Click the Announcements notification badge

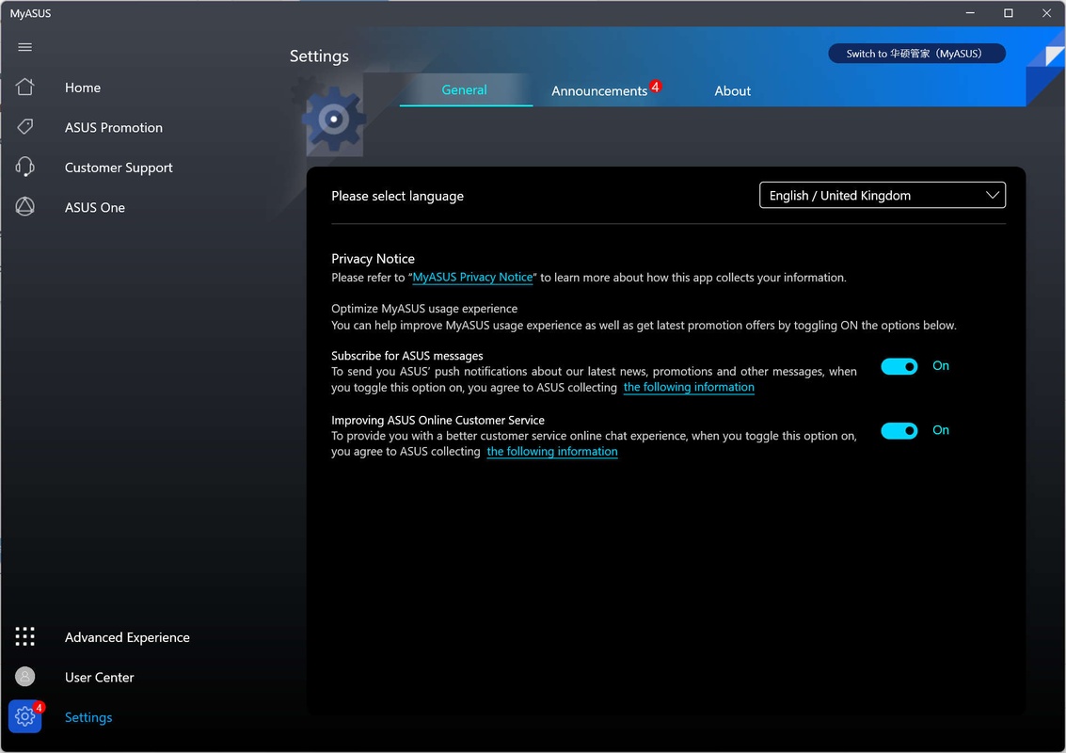point(656,87)
